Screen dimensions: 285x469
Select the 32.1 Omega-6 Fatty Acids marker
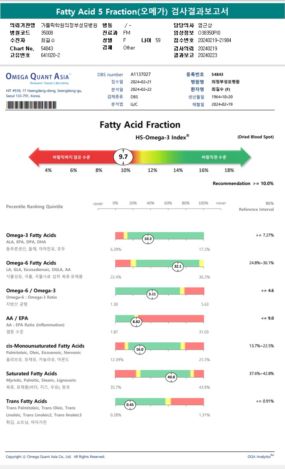click(178, 266)
